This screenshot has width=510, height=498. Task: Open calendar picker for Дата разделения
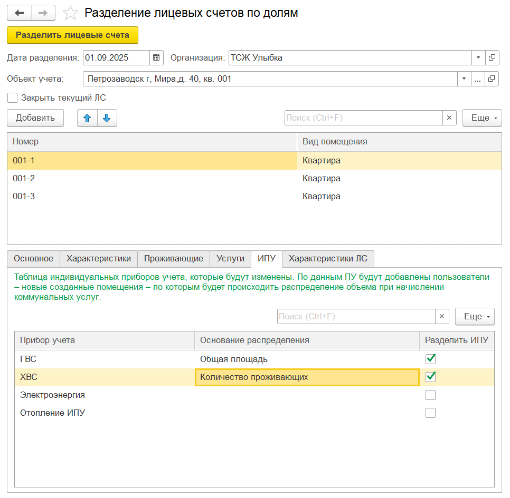(x=156, y=58)
